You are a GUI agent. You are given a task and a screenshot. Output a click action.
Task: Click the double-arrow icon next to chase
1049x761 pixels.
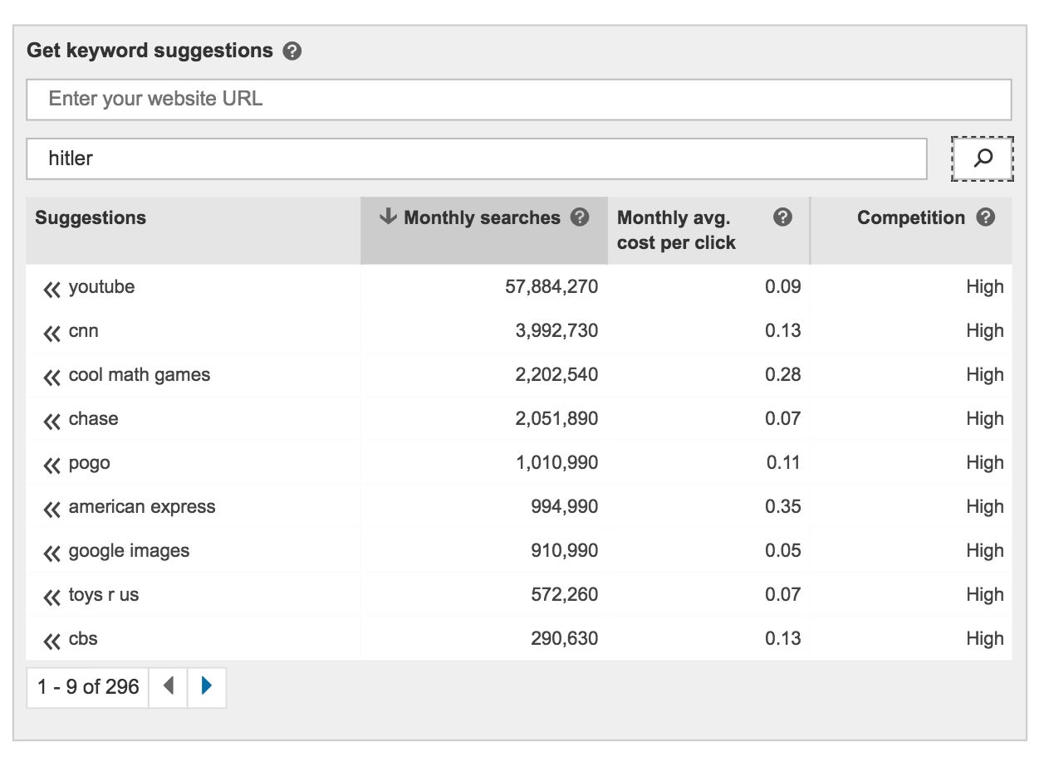pos(51,421)
